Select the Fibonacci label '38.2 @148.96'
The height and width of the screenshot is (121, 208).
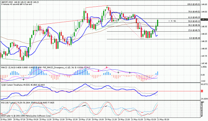[194, 25]
